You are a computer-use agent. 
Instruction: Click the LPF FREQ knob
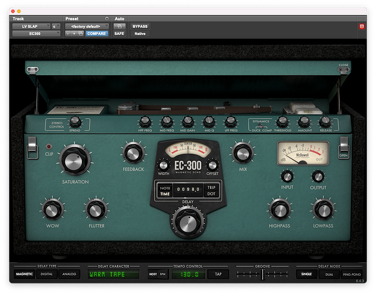tap(231, 122)
